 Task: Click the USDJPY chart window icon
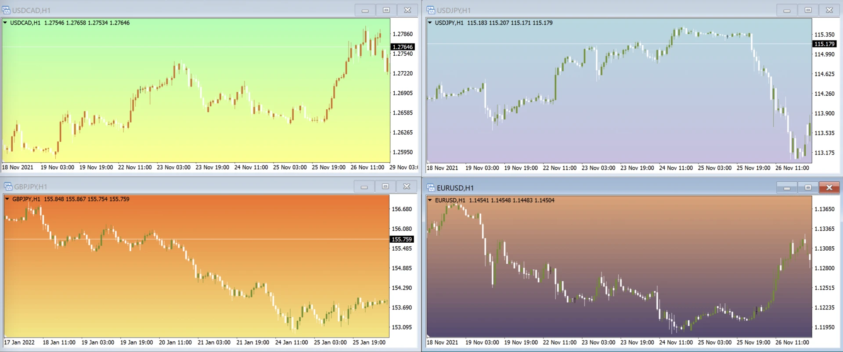431,10
